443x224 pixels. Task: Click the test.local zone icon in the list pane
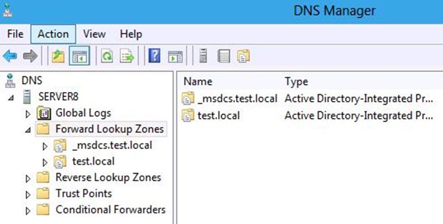(188, 115)
